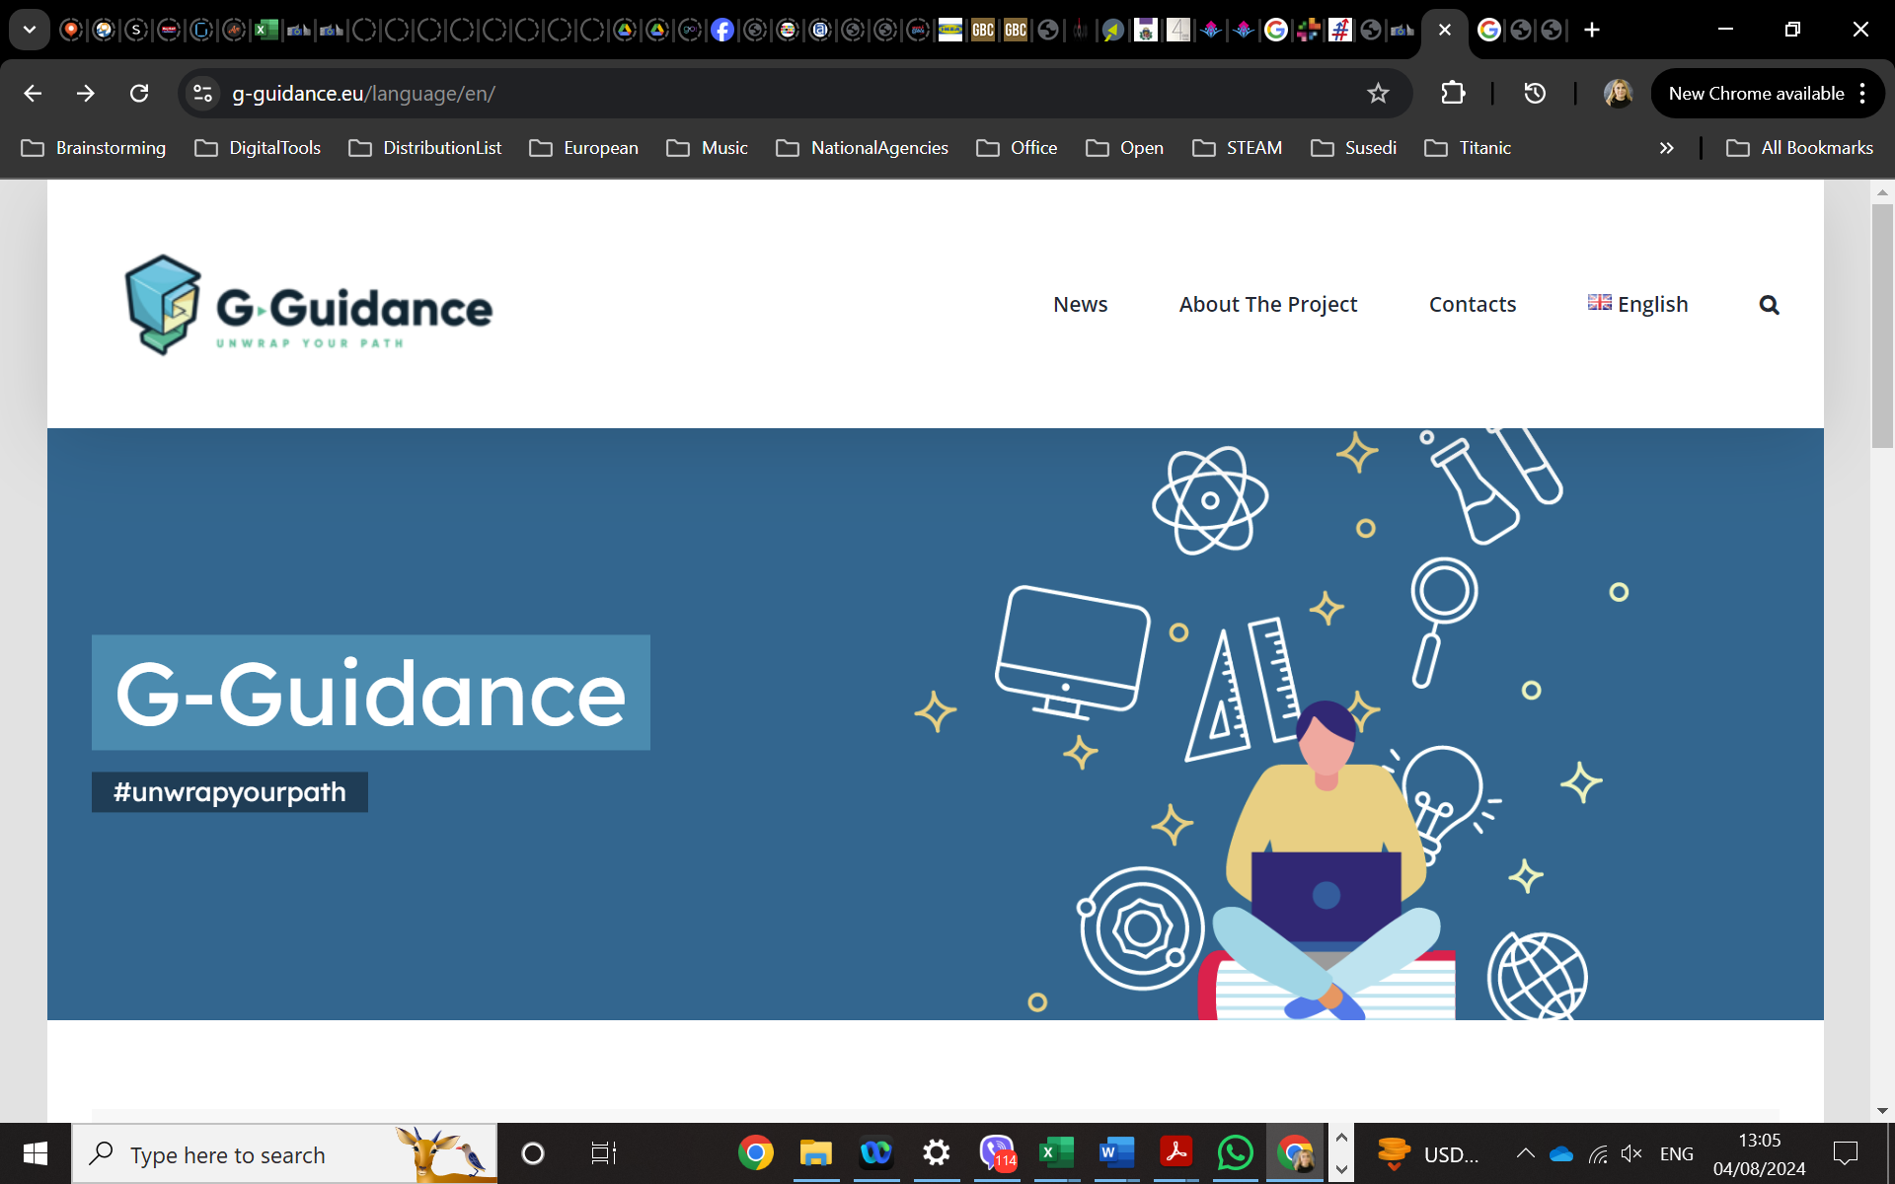The width and height of the screenshot is (1895, 1184).
Task: Open Webex app on the taskbar
Action: 875,1153
